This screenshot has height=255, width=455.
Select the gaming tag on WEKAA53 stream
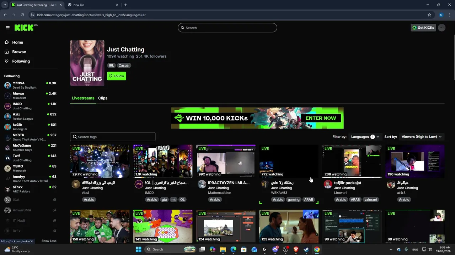pos(294,200)
